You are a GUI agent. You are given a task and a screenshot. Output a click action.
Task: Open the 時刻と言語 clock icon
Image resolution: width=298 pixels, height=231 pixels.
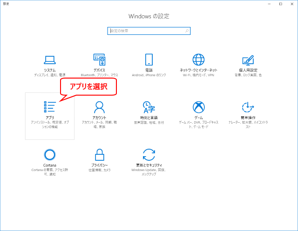point(149,107)
